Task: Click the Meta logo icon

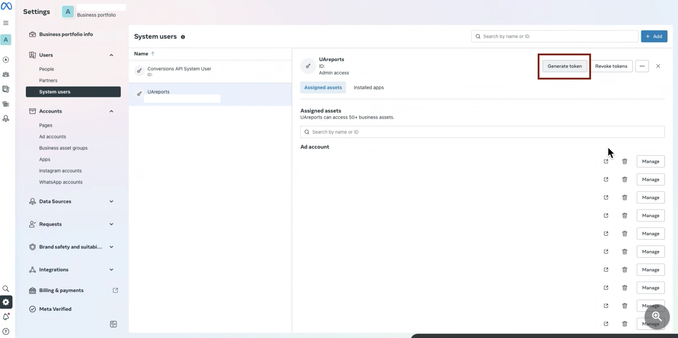Action: click(6, 6)
